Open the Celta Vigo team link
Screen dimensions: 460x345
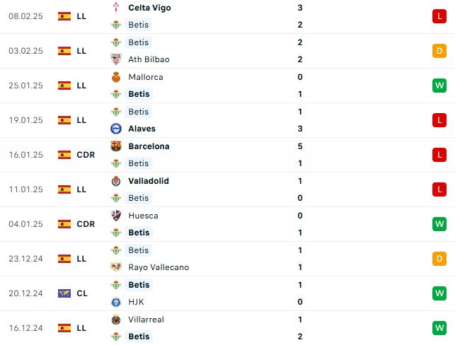(x=149, y=8)
